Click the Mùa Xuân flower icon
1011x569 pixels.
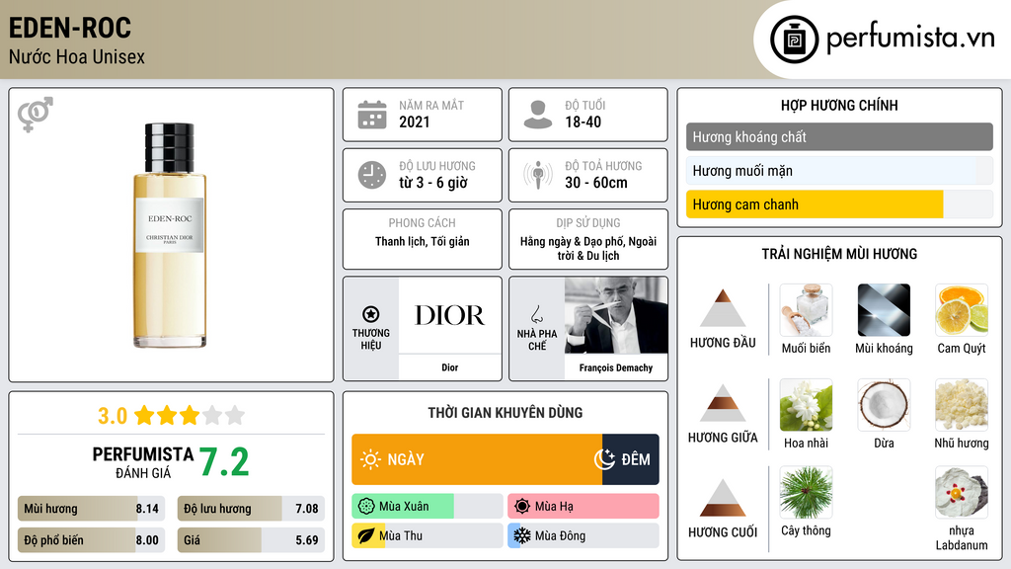pos(366,507)
